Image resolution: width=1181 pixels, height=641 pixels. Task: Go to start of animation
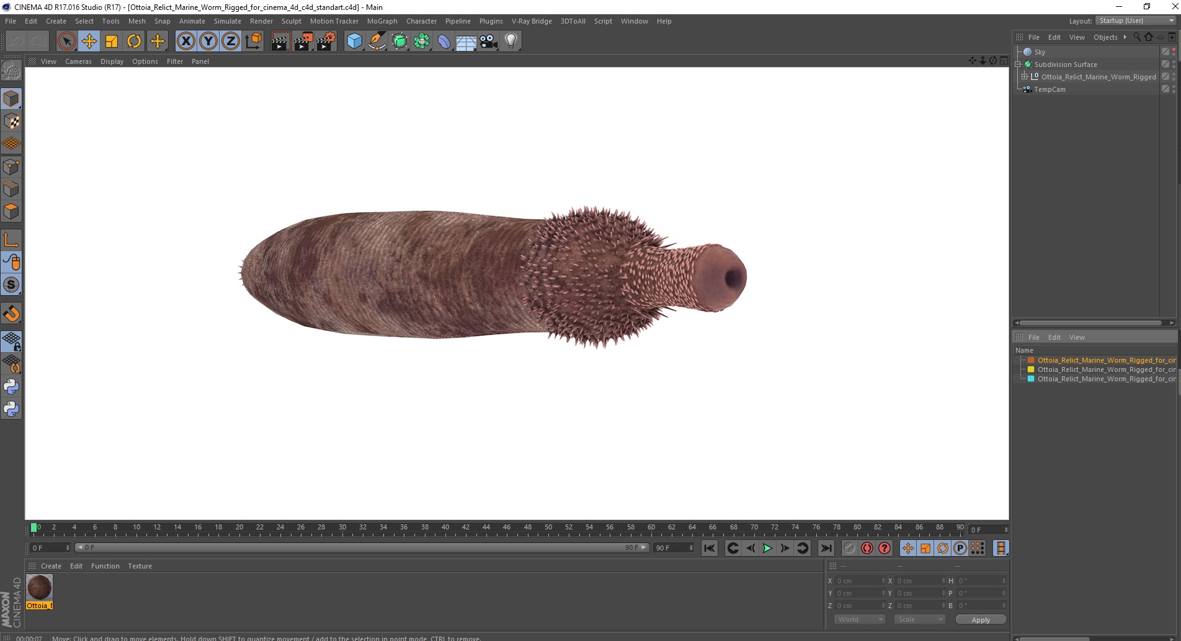[x=710, y=548]
